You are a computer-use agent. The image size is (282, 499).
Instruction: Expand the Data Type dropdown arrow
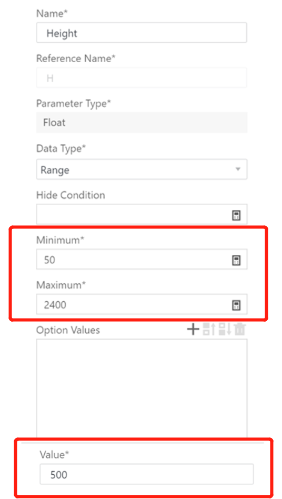pyautogui.click(x=238, y=169)
